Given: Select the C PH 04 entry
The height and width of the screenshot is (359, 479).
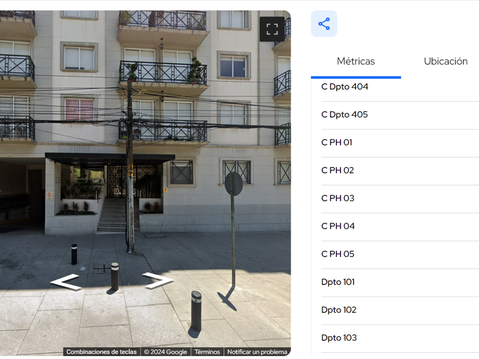Looking at the screenshot, I should pyautogui.click(x=400, y=226).
